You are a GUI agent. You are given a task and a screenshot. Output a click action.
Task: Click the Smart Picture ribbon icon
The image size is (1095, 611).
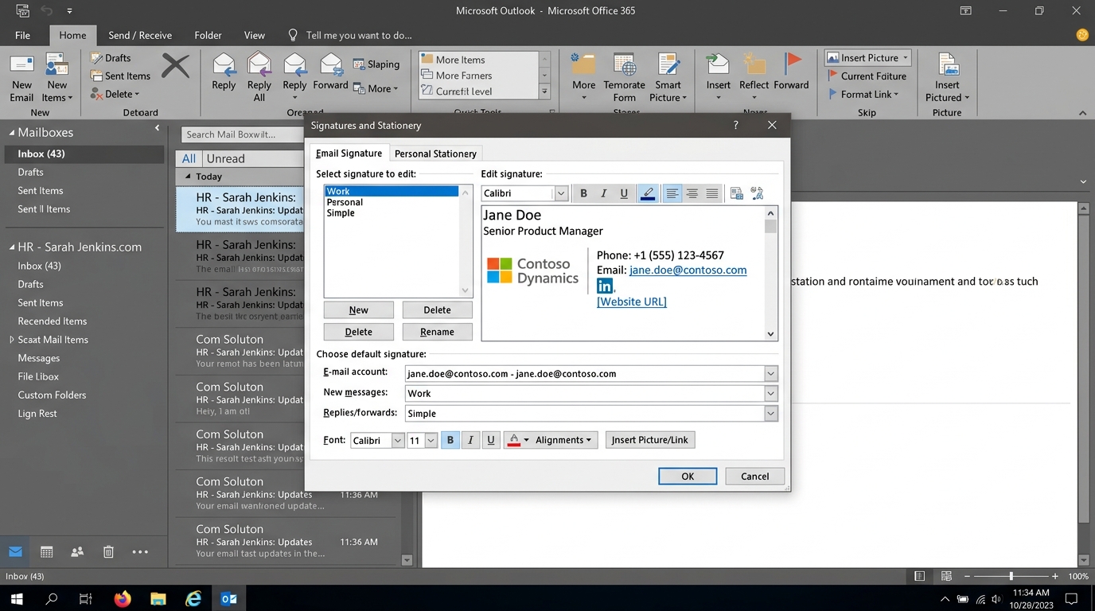668,78
